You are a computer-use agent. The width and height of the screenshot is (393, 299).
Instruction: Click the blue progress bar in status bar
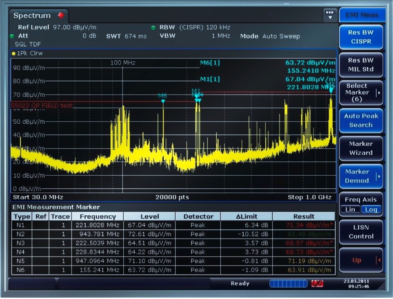(288, 283)
